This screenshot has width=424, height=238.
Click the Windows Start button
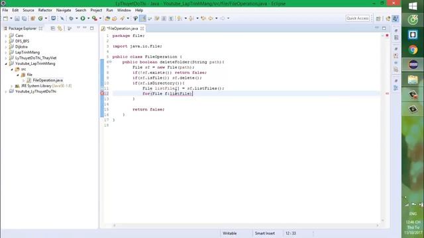pos(413,6)
